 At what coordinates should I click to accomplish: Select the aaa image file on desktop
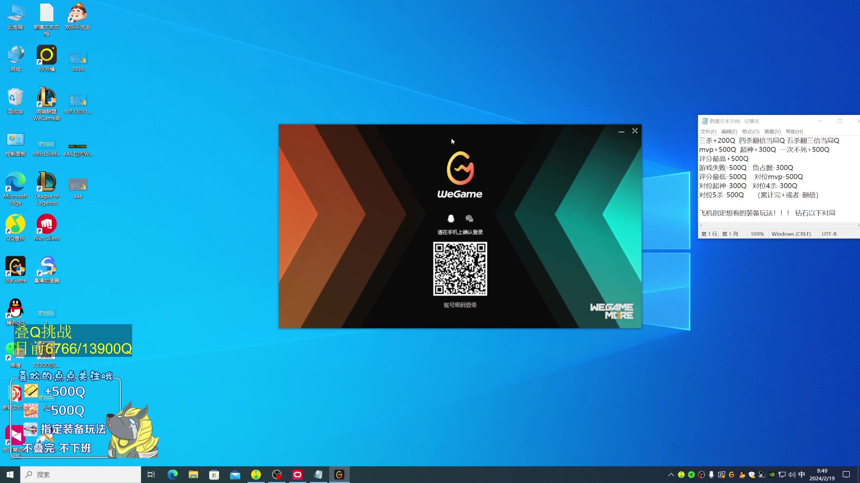tap(77, 189)
